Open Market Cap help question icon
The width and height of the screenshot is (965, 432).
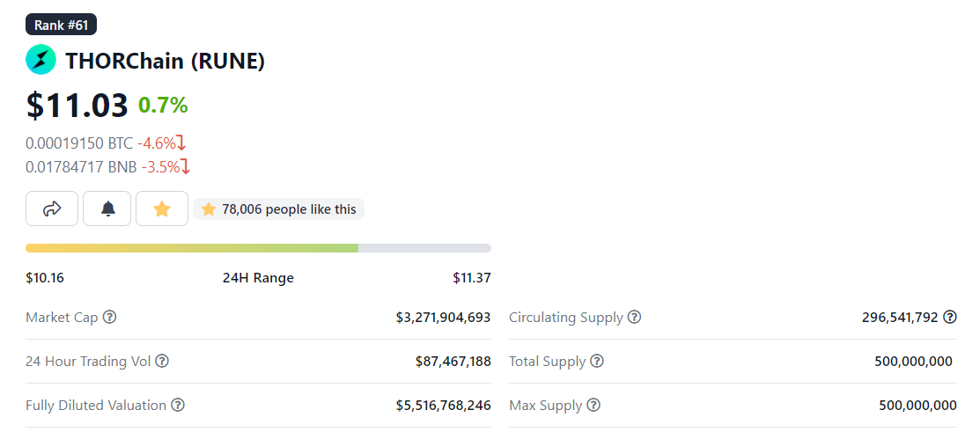(x=109, y=318)
